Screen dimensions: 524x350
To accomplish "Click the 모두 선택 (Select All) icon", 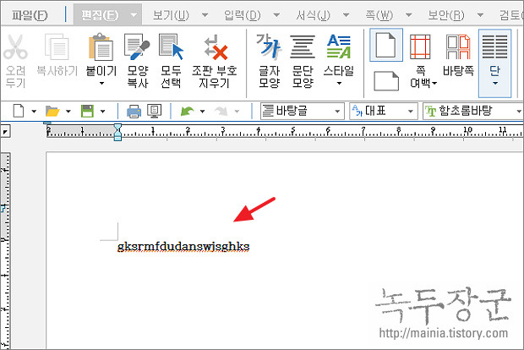I will tap(171, 47).
